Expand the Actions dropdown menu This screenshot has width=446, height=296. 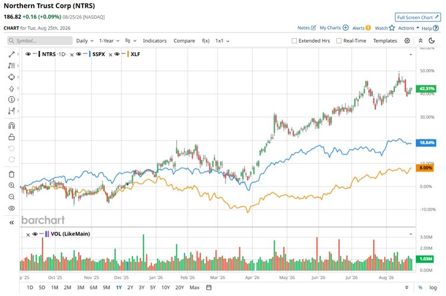(409, 28)
